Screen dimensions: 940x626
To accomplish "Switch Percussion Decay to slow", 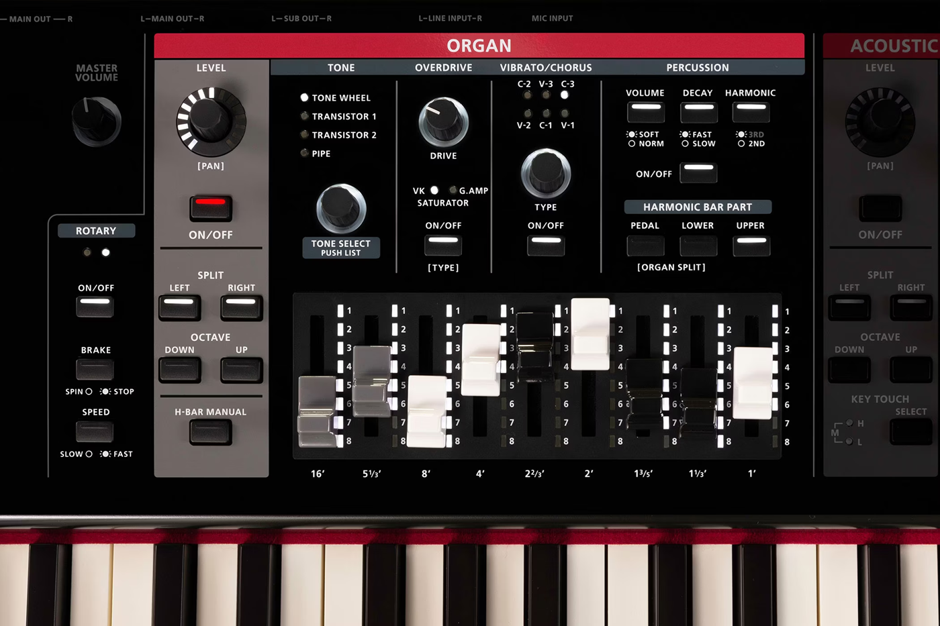I will tap(698, 111).
